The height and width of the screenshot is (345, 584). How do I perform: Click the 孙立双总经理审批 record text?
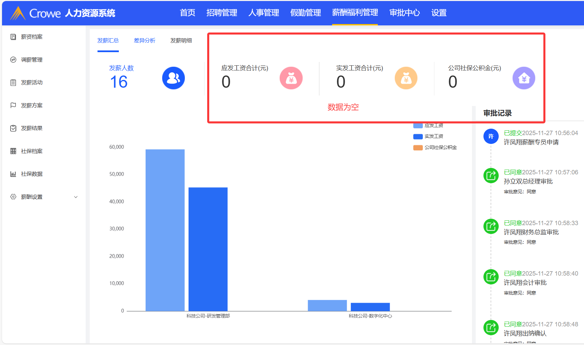[528, 181]
